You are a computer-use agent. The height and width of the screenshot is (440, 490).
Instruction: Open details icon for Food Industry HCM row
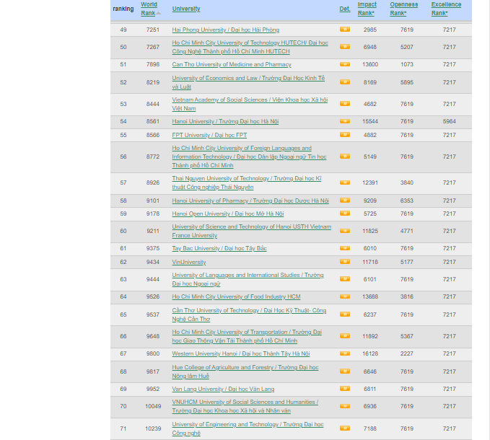(345, 296)
